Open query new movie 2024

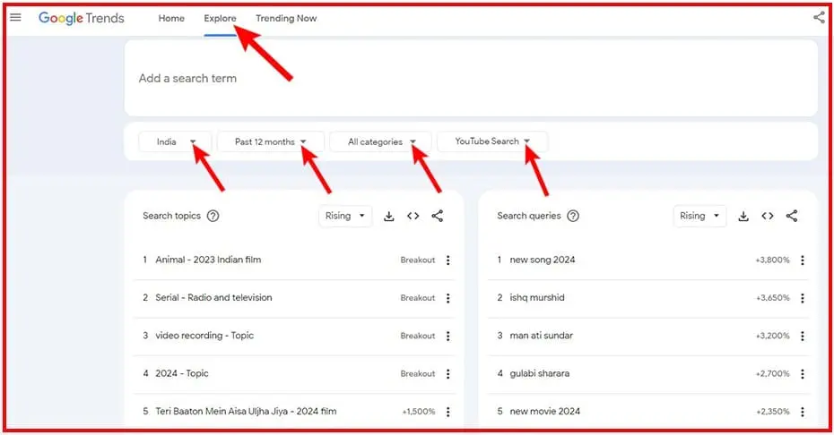[544, 411]
